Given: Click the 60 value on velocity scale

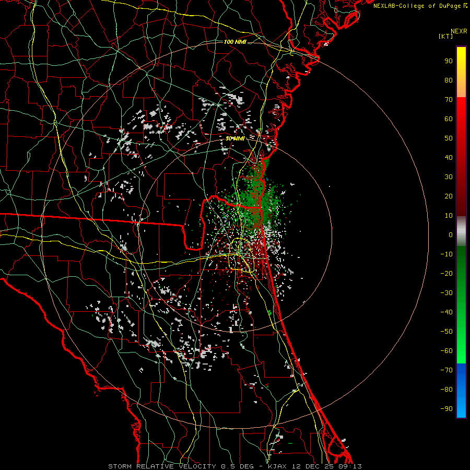Looking at the screenshot, I should tap(449, 119).
